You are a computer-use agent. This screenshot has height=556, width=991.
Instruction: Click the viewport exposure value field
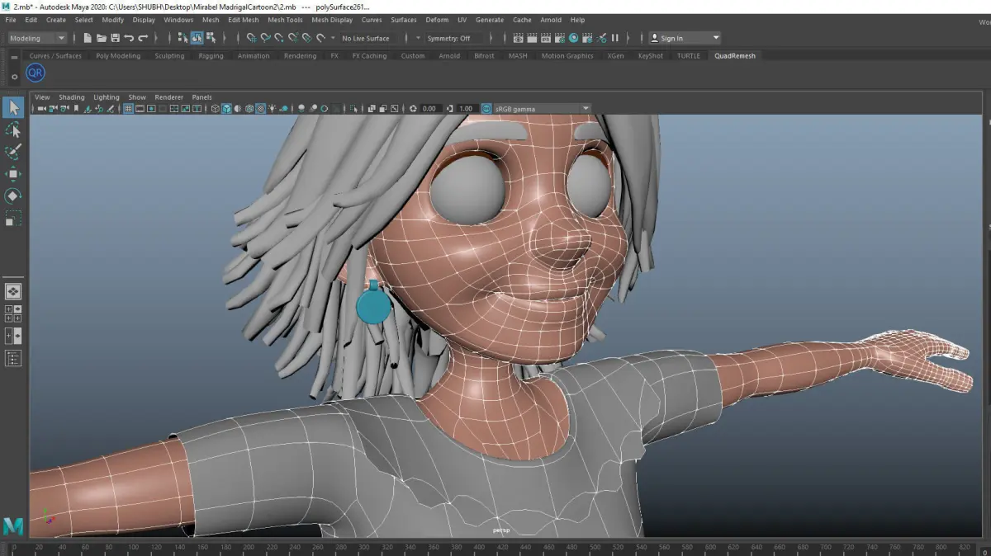[x=429, y=108]
